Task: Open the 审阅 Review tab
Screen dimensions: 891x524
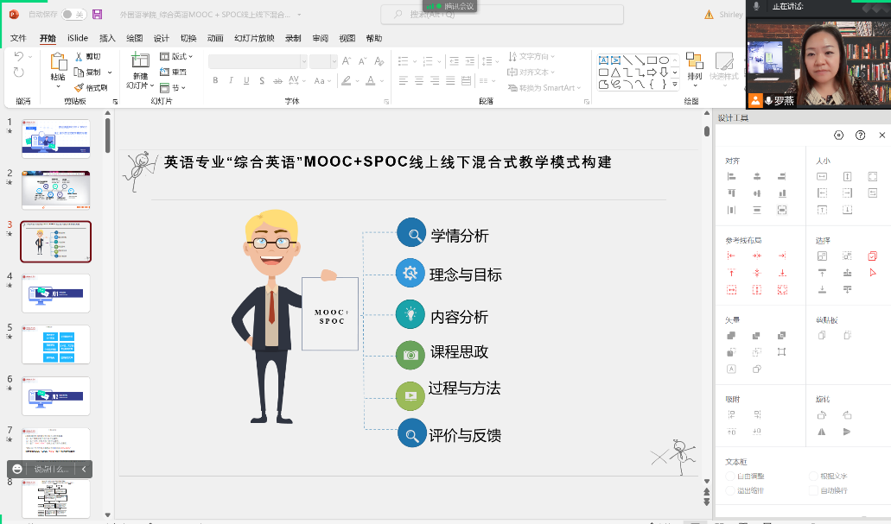Action: [320, 38]
